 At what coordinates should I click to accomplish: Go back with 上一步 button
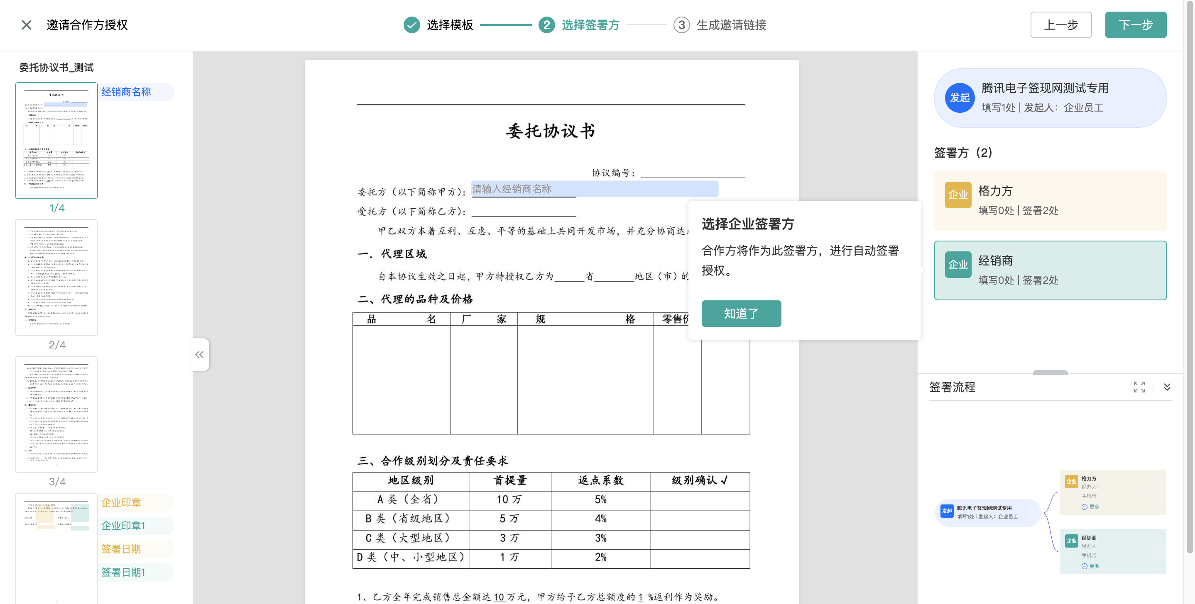[x=1060, y=25]
